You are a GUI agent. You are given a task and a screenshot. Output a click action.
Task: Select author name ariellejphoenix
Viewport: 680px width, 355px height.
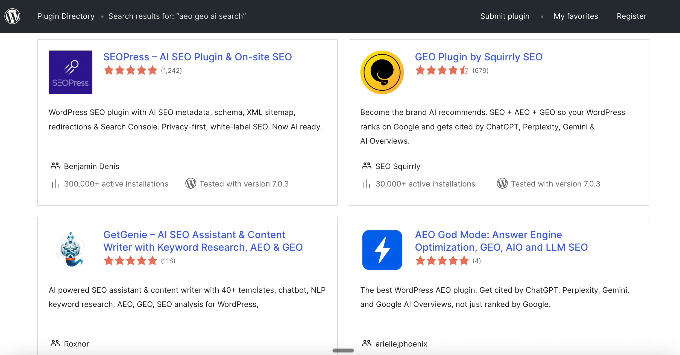pyautogui.click(x=401, y=344)
